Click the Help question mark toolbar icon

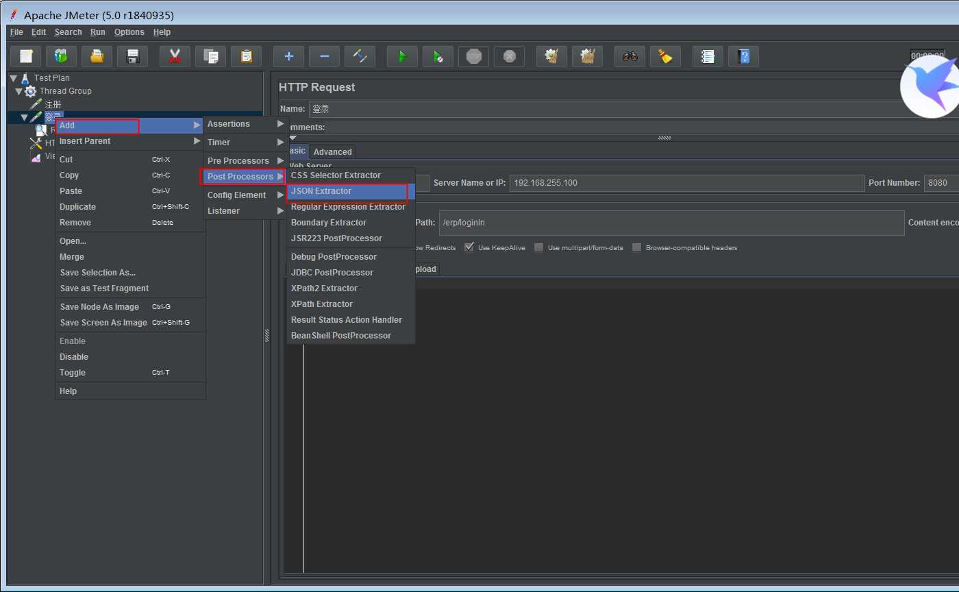(743, 56)
